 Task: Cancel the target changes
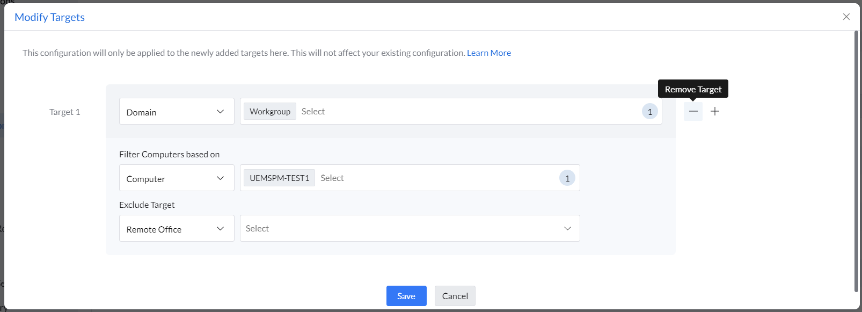tap(455, 296)
